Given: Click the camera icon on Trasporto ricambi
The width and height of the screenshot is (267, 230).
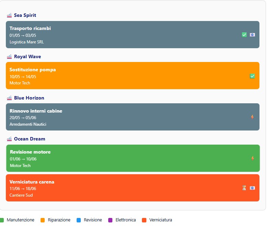Looking at the screenshot, I should [252, 35].
